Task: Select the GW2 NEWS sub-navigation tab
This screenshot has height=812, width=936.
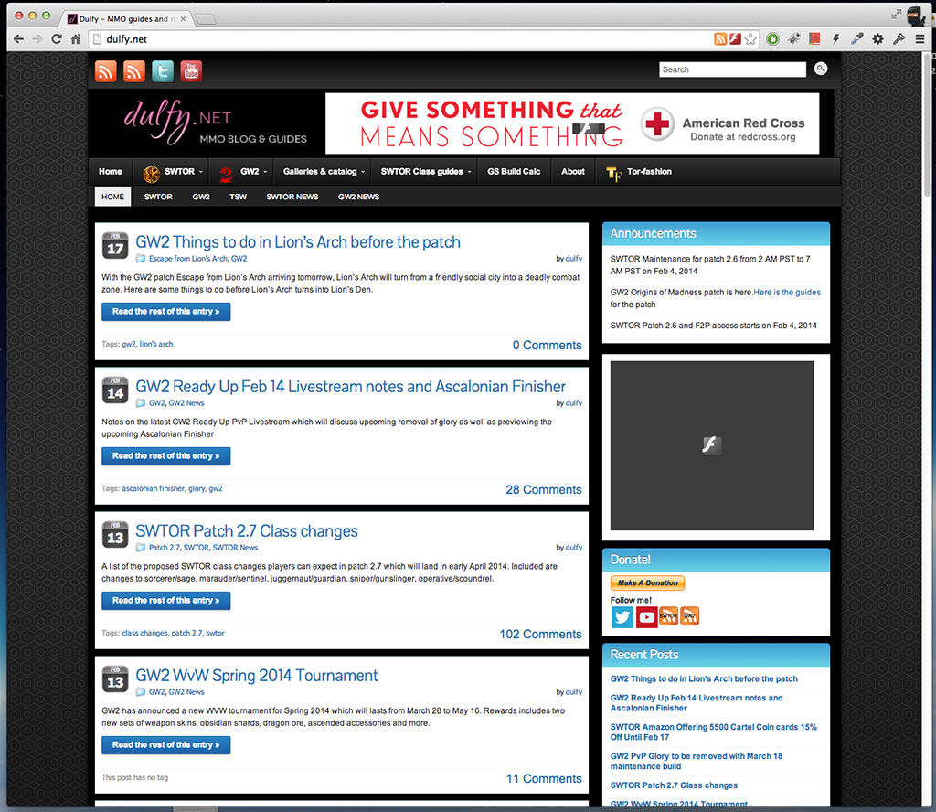Action: coord(358,197)
